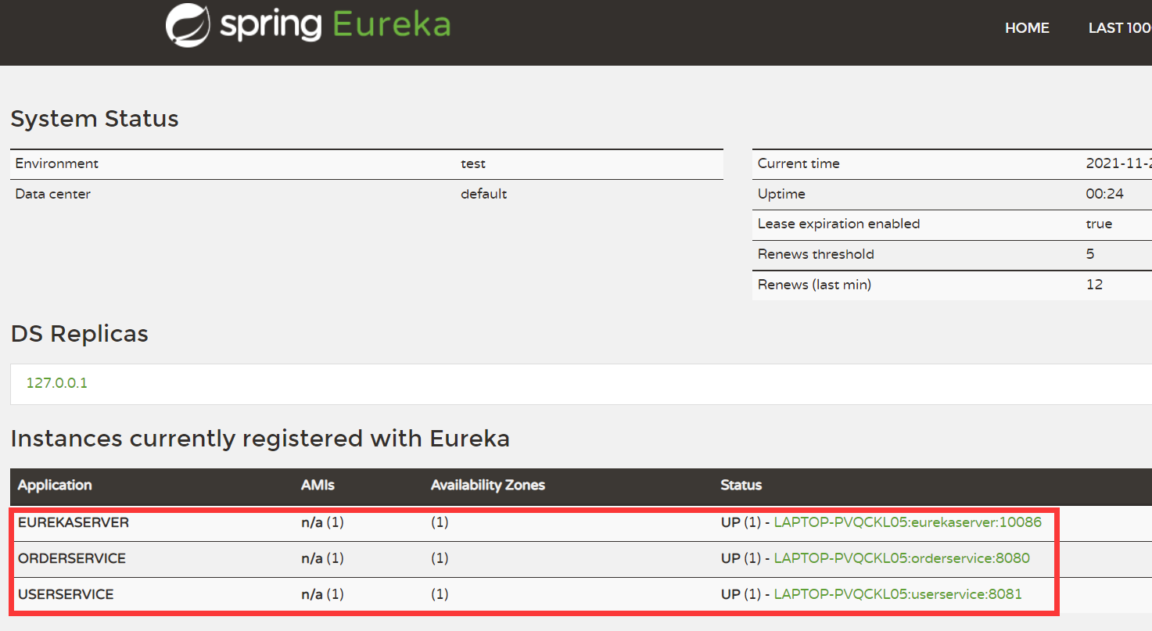Click the UP (1) status text for USERSERVICE
Viewport: 1152px width, 631px height.
[x=741, y=594]
